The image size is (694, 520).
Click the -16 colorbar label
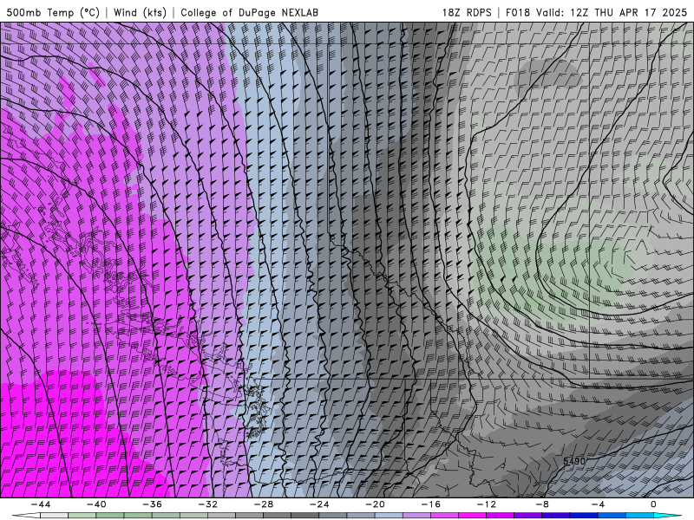(431, 504)
